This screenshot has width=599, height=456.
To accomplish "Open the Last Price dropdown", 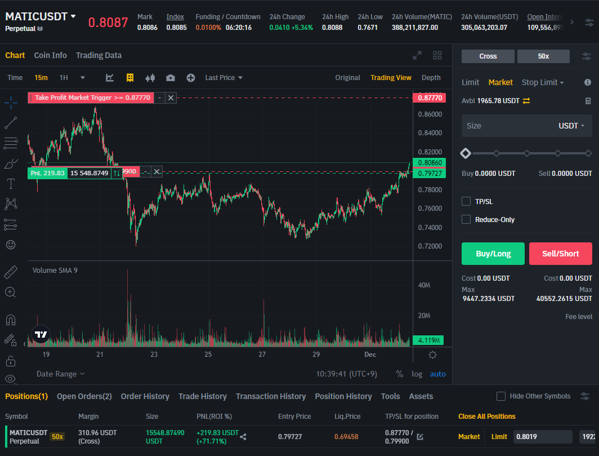I will click(224, 78).
